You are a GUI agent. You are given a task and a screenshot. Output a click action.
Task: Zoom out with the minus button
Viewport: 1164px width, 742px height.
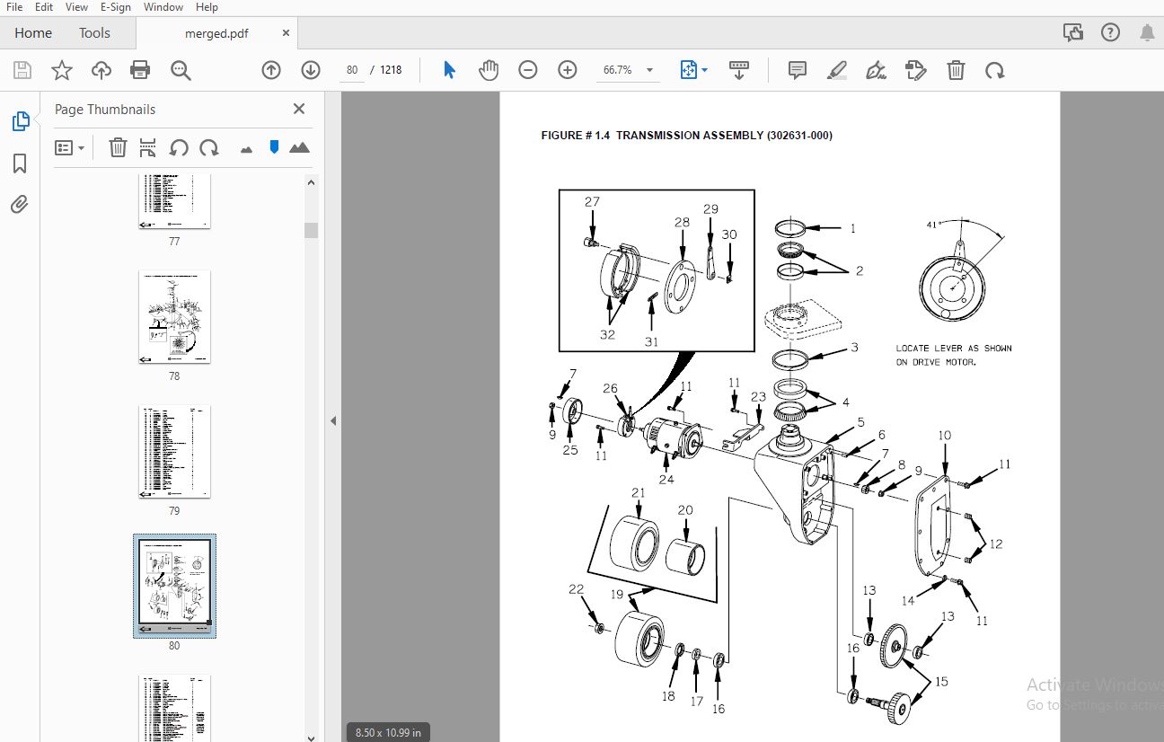[528, 70]
